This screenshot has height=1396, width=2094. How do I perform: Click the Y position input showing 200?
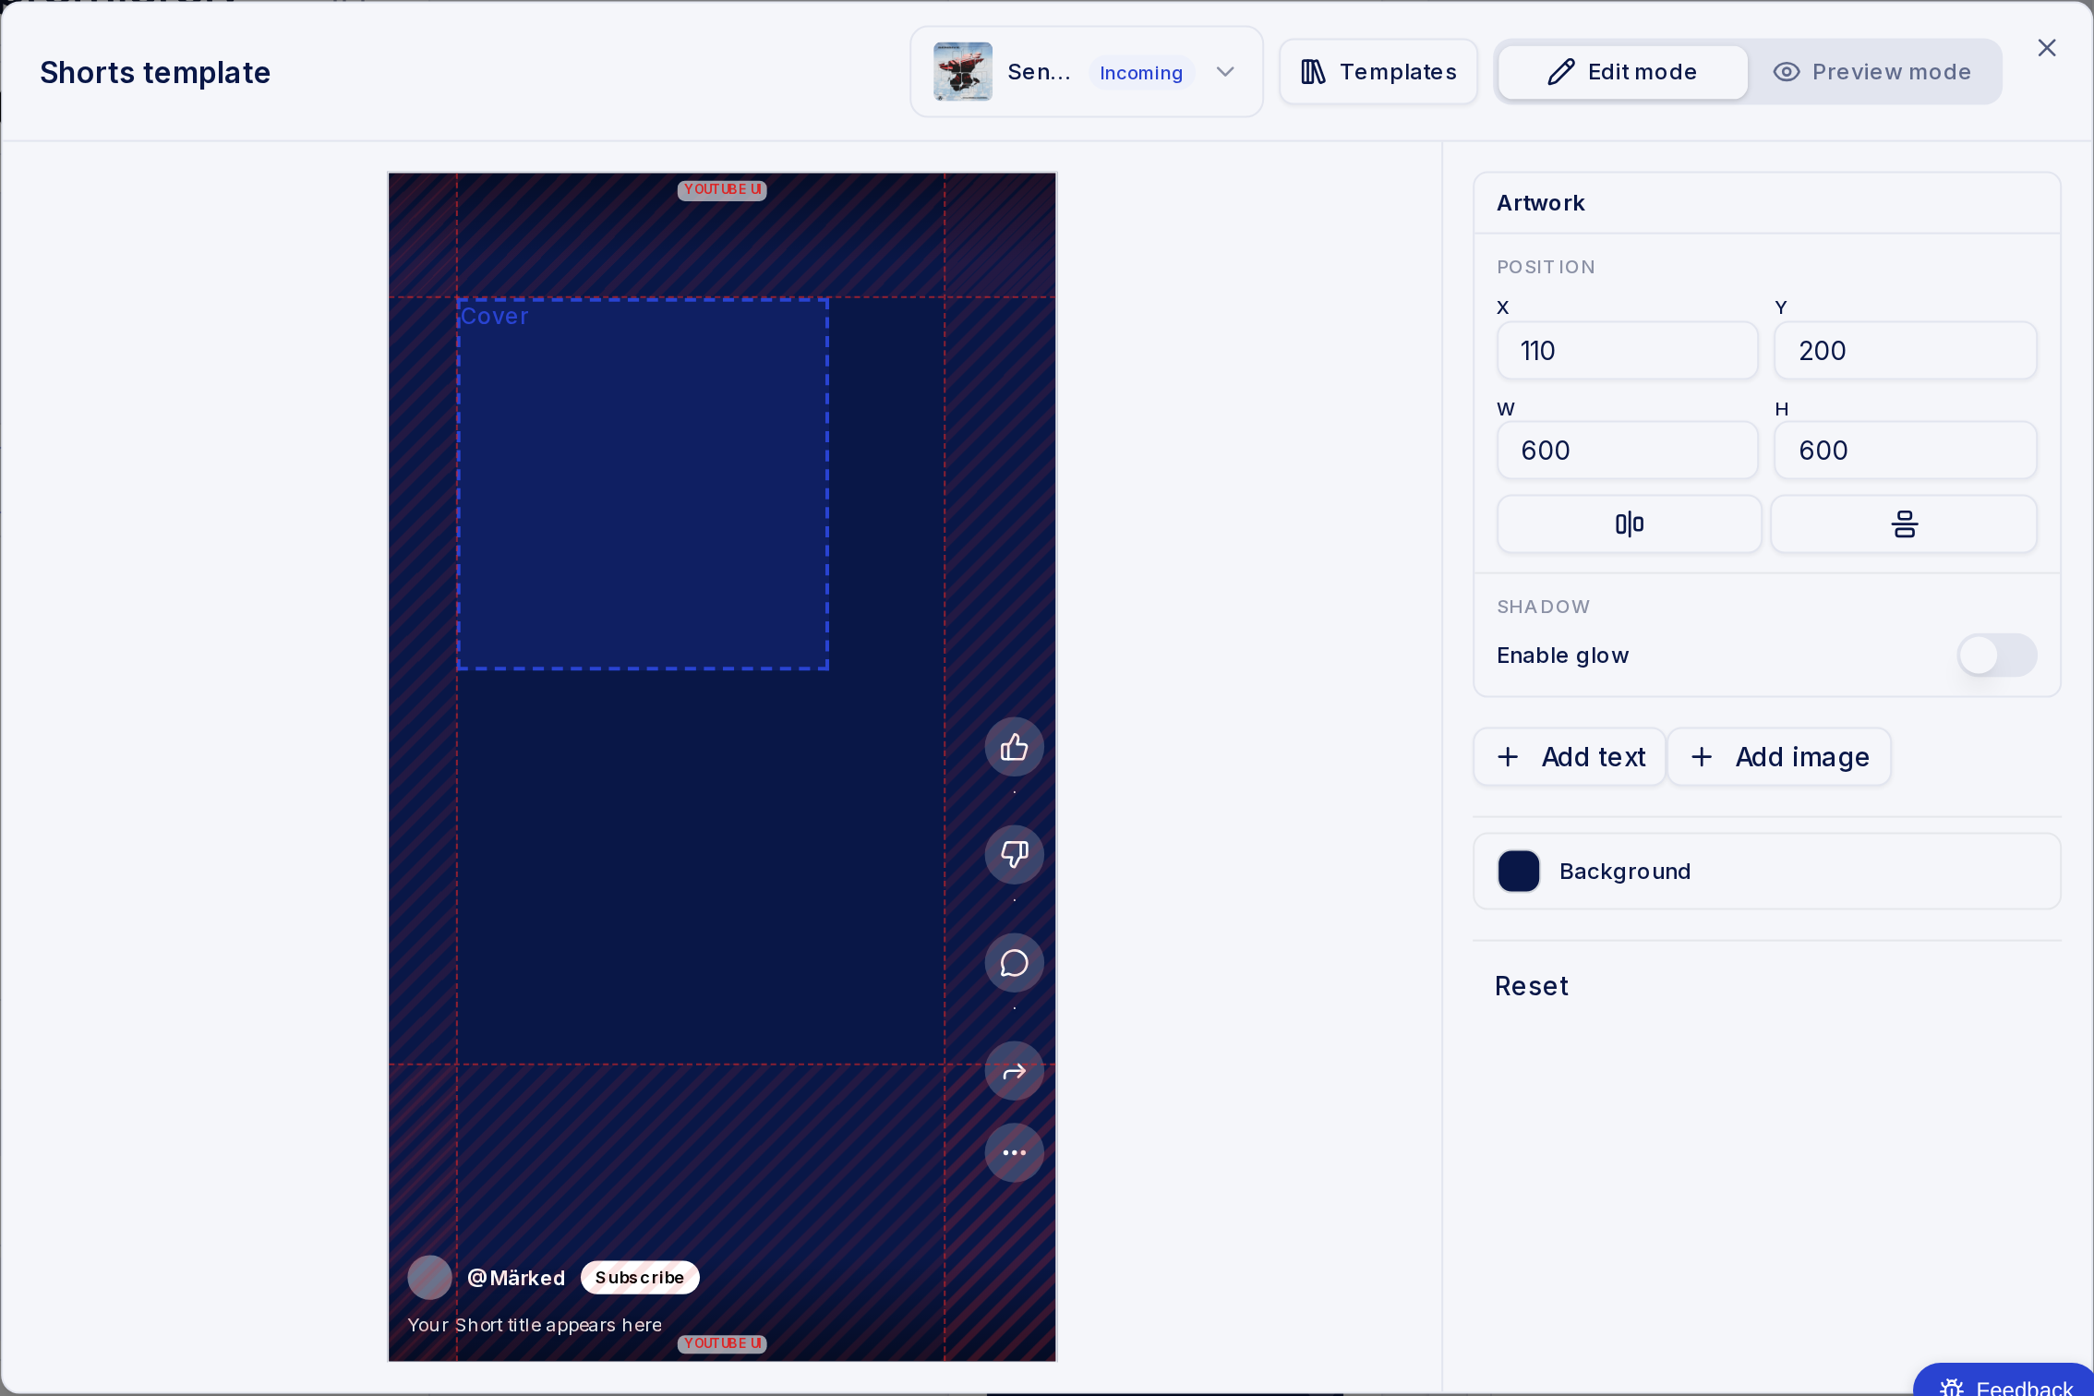click(1905, 351)
